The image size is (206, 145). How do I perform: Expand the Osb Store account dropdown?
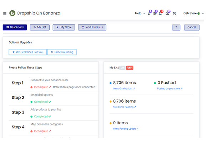pos(194,14)
